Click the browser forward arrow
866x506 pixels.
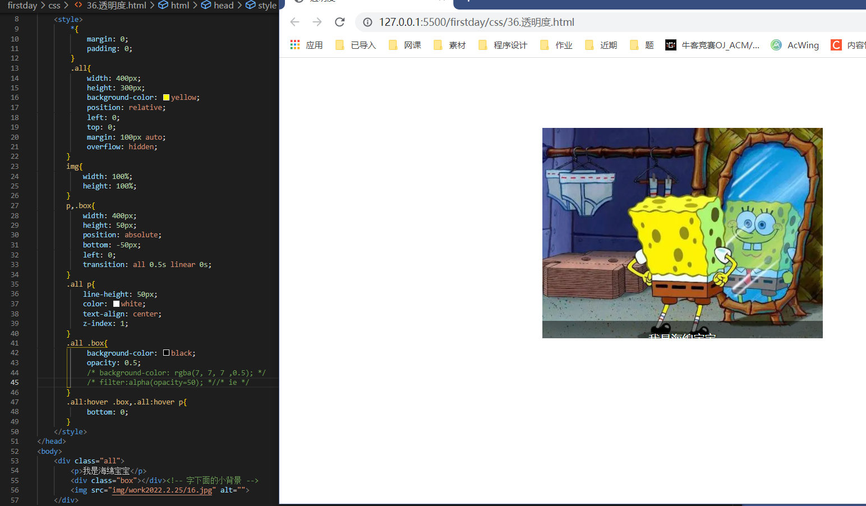(x=317, y=22)
